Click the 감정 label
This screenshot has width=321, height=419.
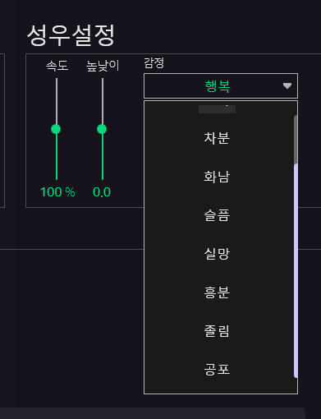154,63
